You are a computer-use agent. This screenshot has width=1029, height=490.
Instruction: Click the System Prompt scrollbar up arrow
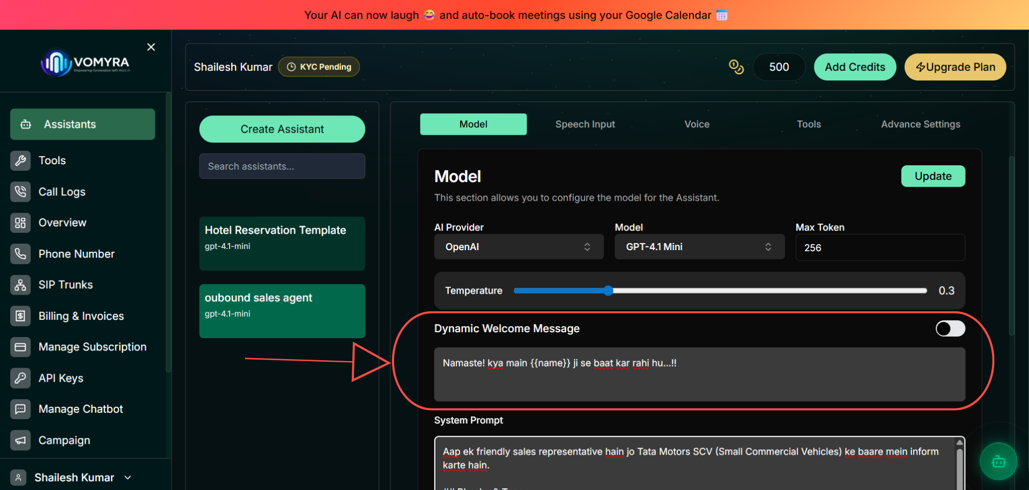click(959, 443)
